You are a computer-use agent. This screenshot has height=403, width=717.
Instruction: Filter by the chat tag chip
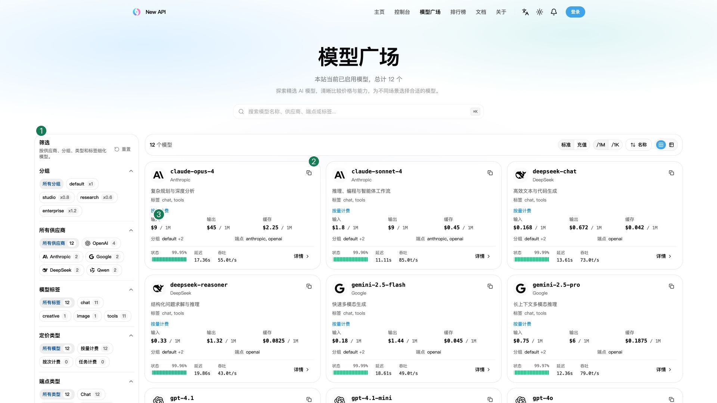click(x=90, y=303)
